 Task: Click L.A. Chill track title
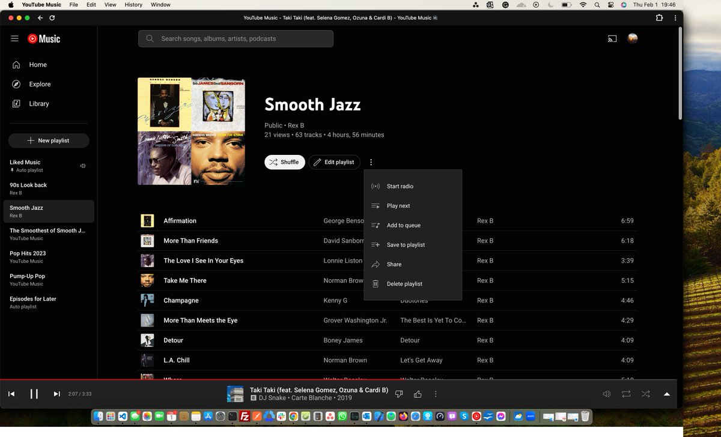pyautogui.click(x=176, y=360)
